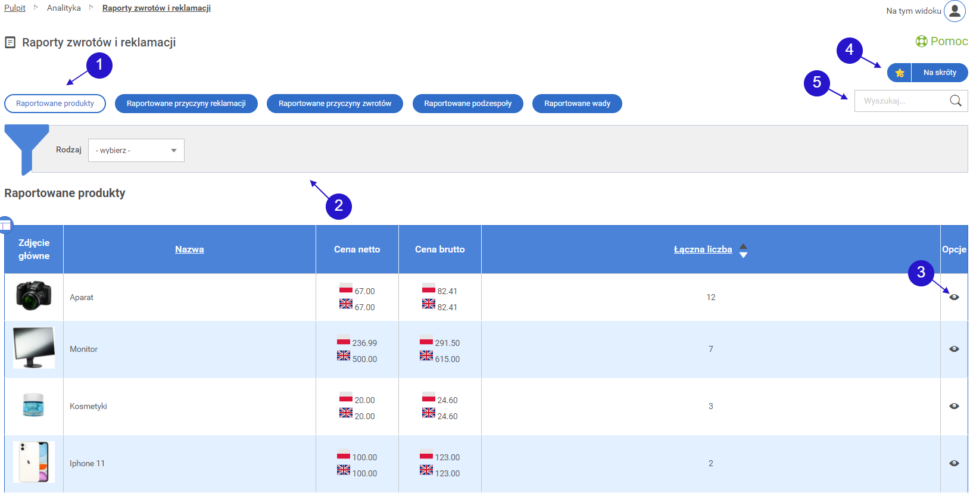Image resolution: width=970 pixels, height=493 pixels.
Task: Click the Na skróty button
Action: 939,73
